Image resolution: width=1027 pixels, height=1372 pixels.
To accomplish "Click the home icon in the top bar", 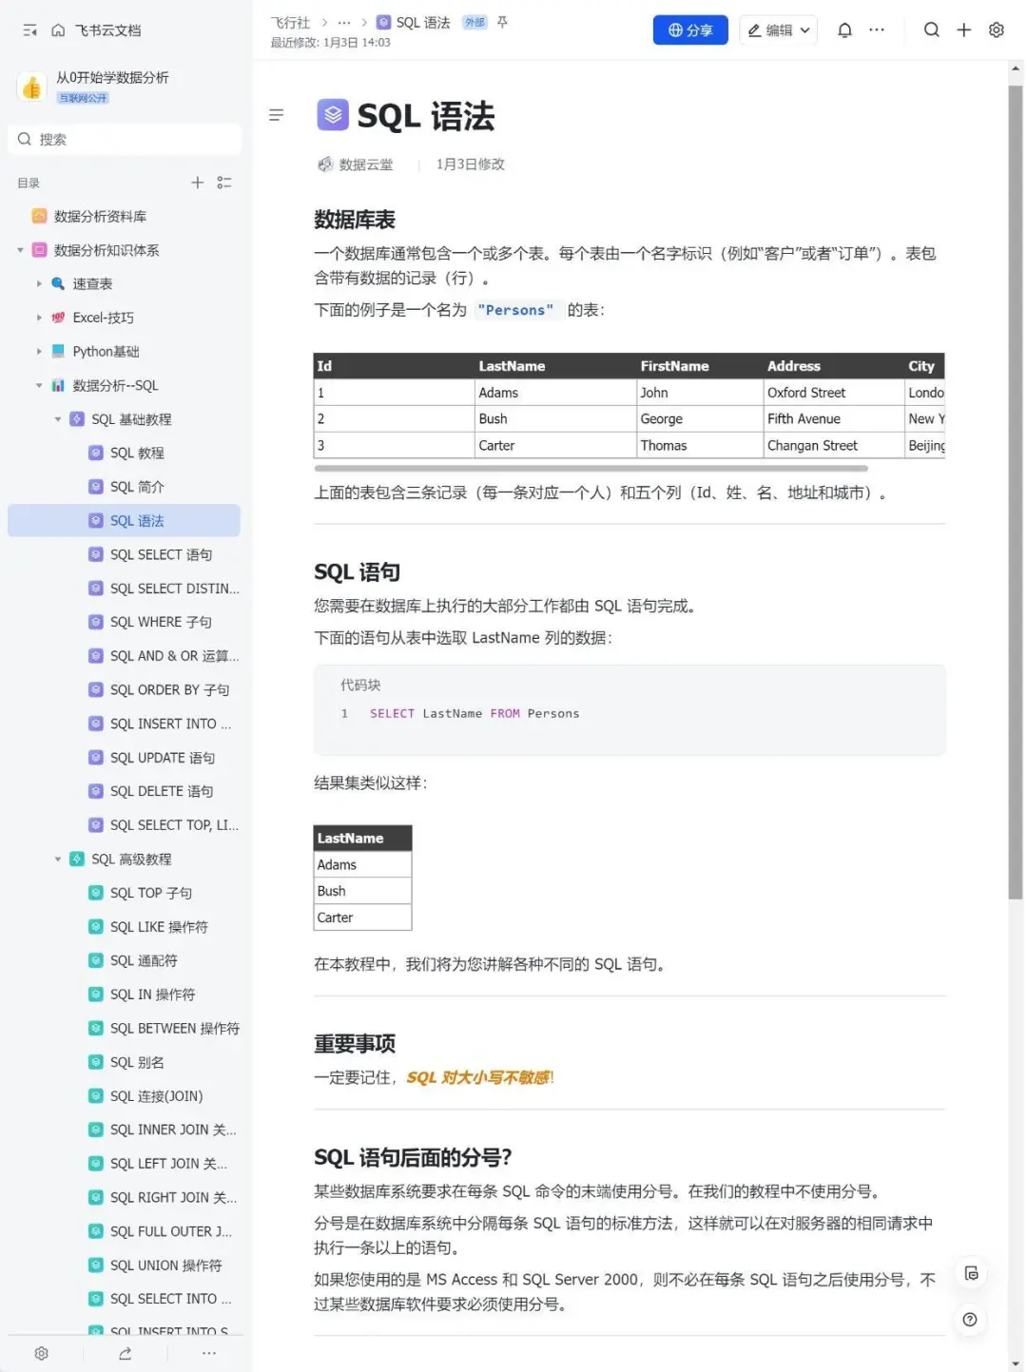I will point(59,29).
